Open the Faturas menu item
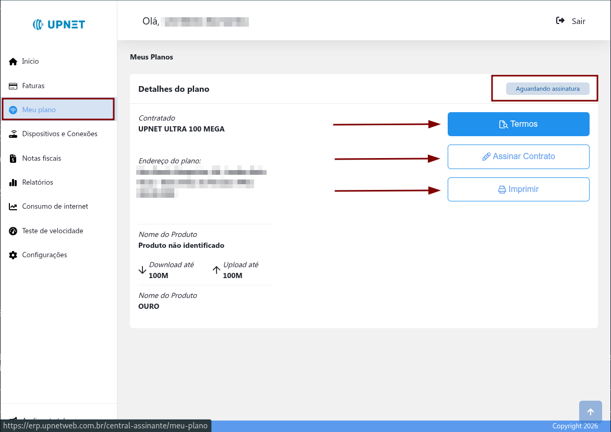The width and height of the screenshot is (611, 432). coord(33,86)
